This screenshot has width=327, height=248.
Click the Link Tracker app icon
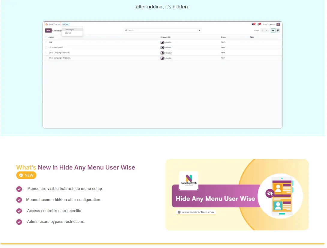[47, 24]
